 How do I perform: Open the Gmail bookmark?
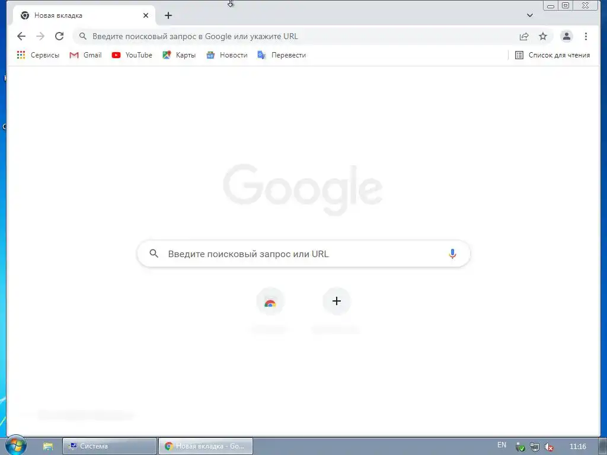[85, 55]
